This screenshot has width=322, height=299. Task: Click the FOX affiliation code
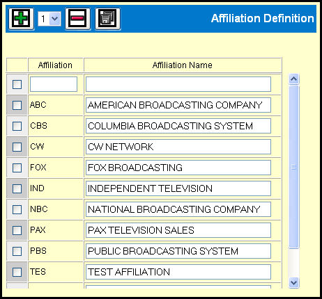point(38,168)
